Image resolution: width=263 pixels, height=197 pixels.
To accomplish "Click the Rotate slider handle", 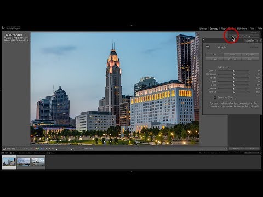I will click(233, 78).
